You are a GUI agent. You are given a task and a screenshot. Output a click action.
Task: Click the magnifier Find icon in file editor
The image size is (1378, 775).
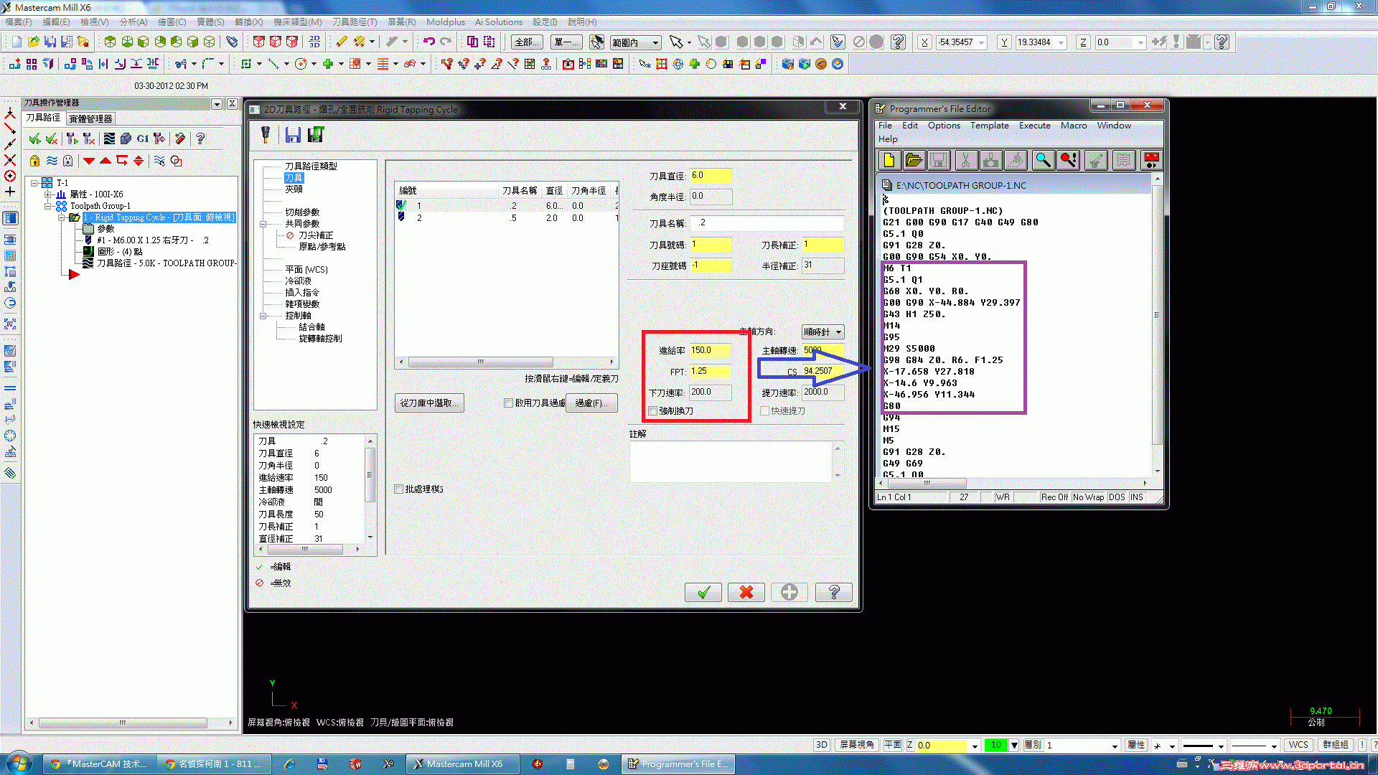pyautogui.click(x=1043, y=160)
